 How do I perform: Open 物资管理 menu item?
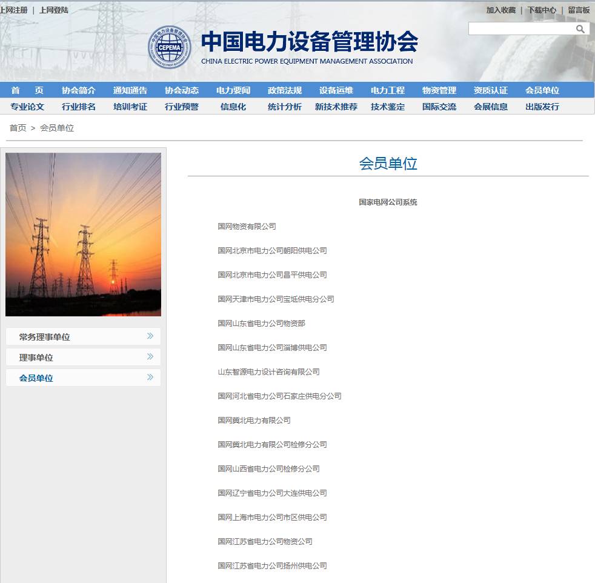pos(439,90)
